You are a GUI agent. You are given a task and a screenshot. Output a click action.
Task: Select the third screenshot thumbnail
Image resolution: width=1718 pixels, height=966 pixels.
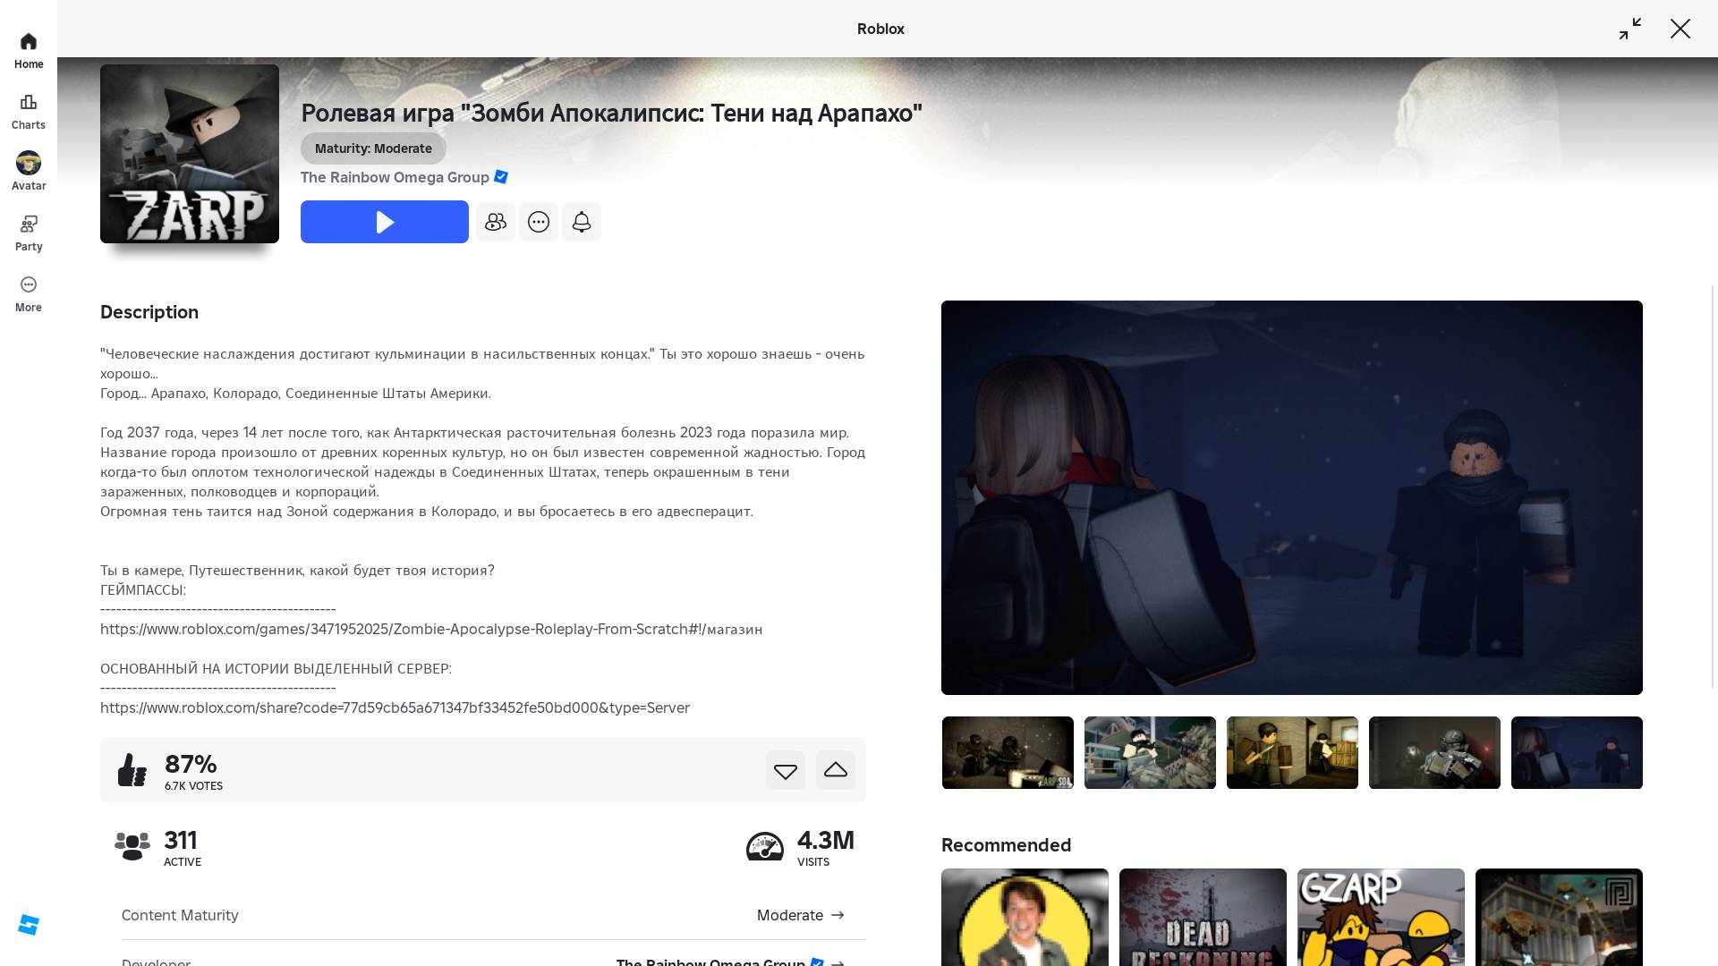coord(1291,752)
